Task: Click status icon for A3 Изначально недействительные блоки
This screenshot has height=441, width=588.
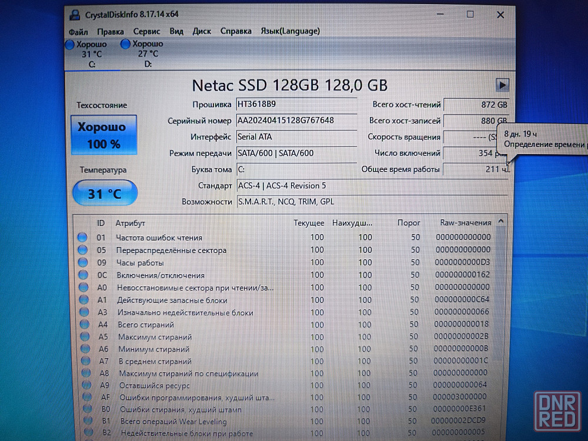Action: [85, 312]
